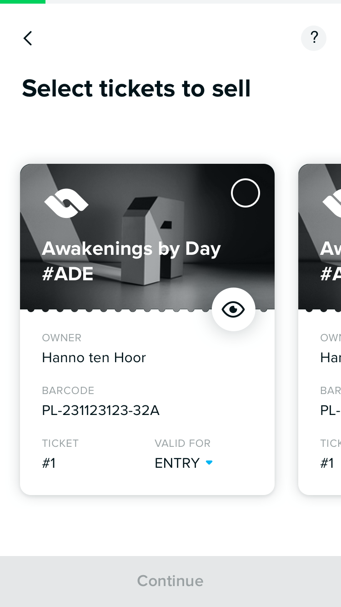Screen dimensions: 341x607
Task: Select the owner name Hanno ten Hoor
Action: (94, 358)
